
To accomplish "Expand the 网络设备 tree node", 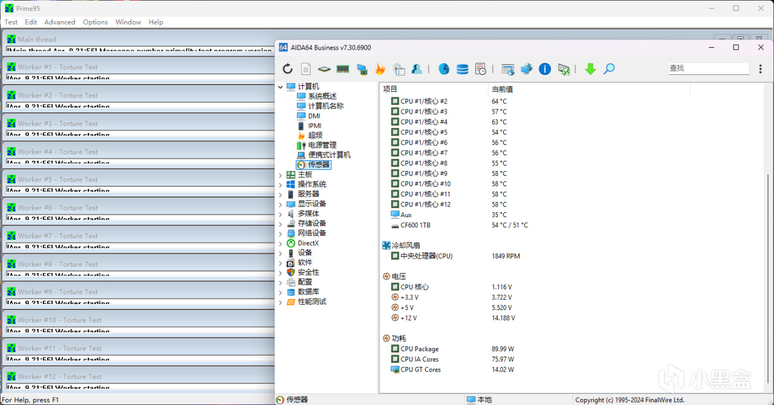I will tap(281, 234).
